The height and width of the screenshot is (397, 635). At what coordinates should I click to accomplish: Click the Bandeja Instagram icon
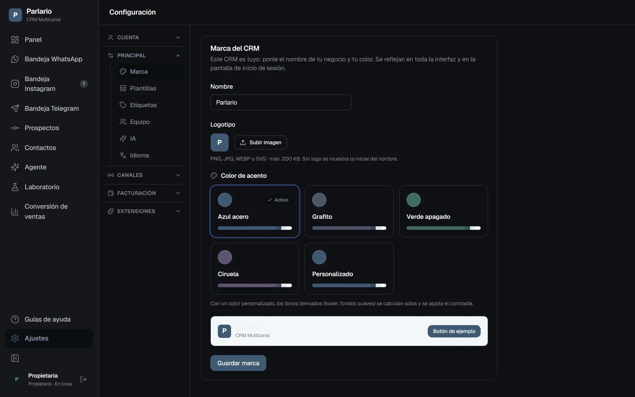tap(15, 84)
